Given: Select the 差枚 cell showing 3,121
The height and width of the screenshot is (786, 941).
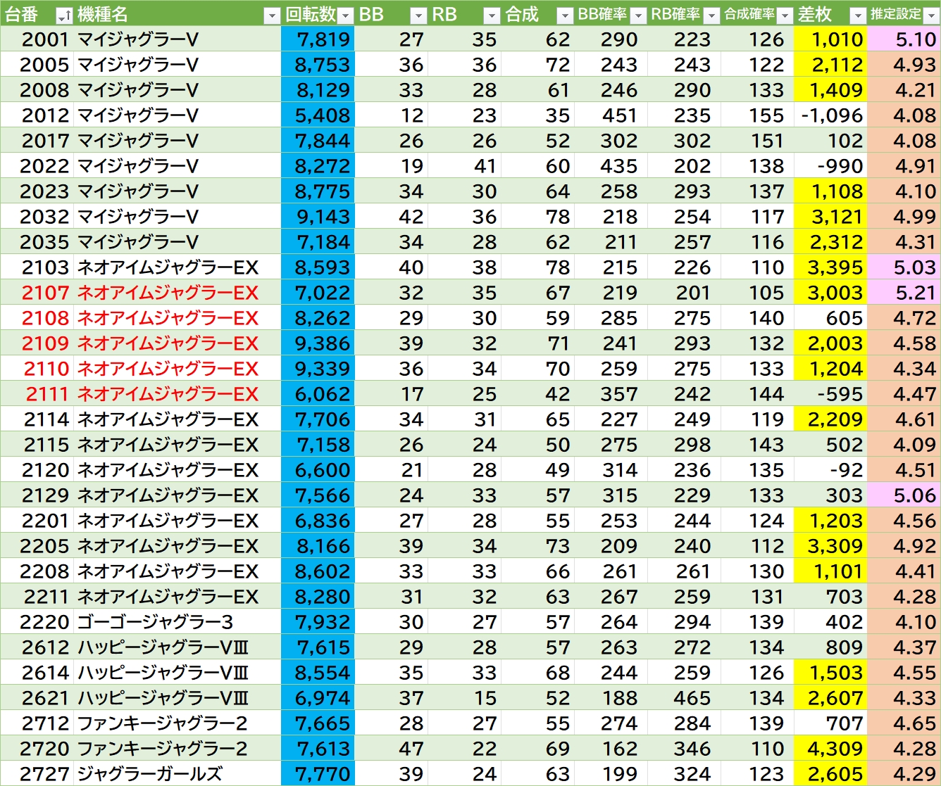Looking at the screenshot, I should pos(830,217).
